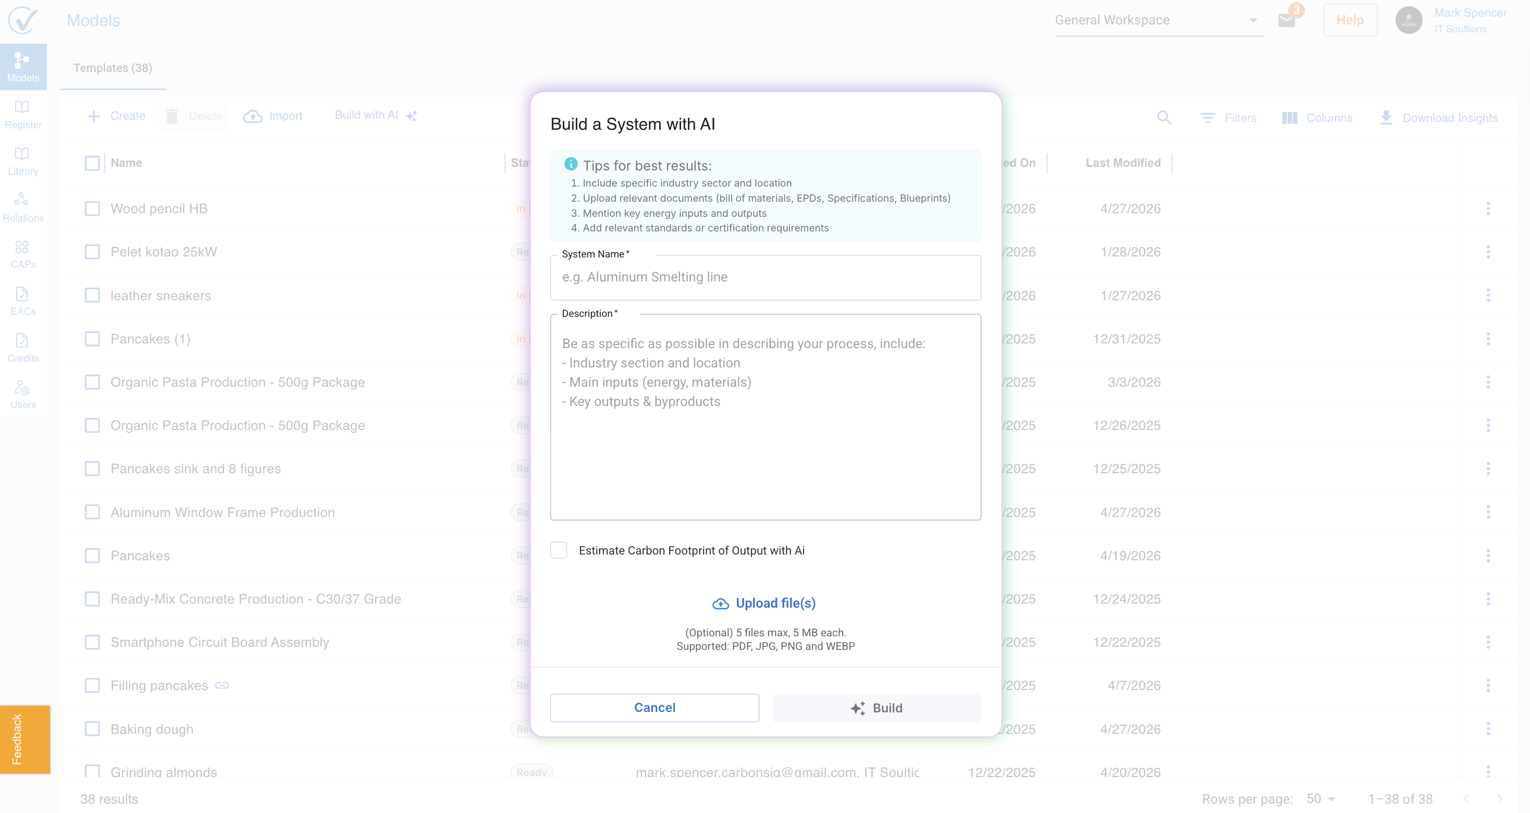Click the Cancel button in the dialog

tap(655, 707)
